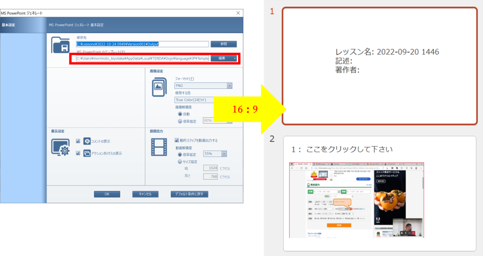Click the フォーマット(F) label

[x=184, y=79]
